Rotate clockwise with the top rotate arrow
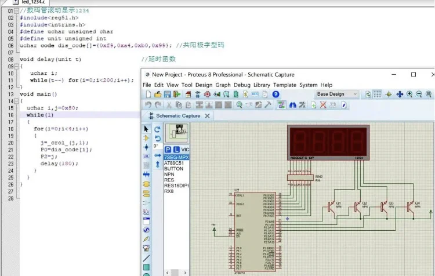Image resolution: width=435 pixels, height=276 pixels. (157, 129)
